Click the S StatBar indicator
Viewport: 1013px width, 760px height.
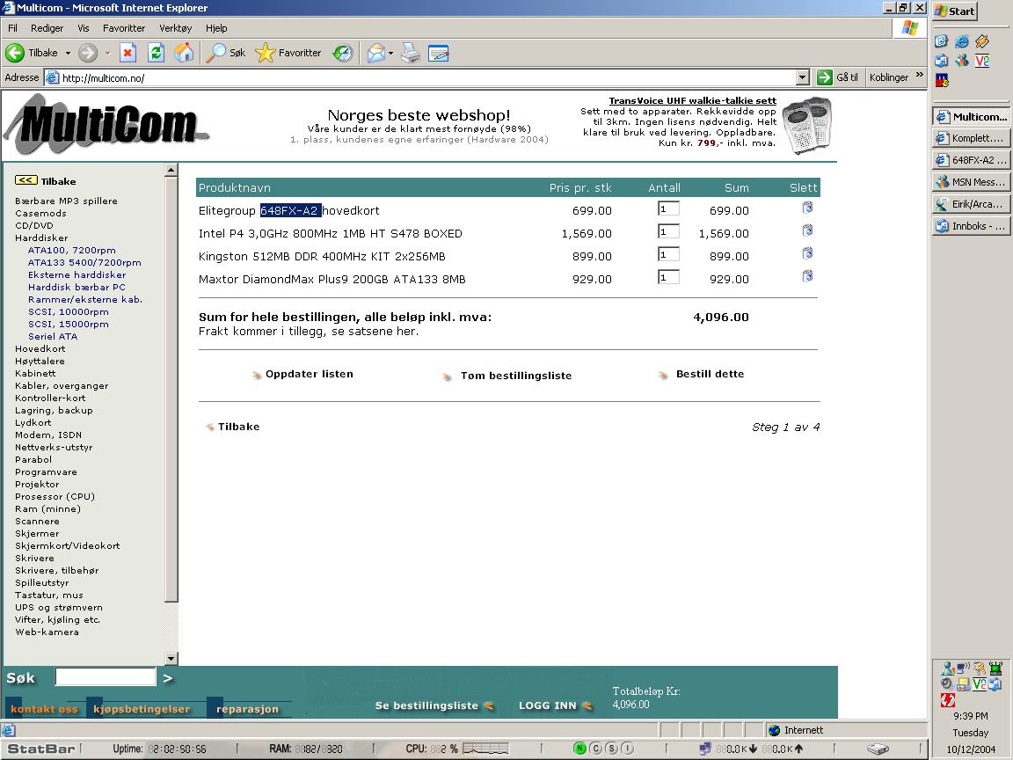(611, 749)
